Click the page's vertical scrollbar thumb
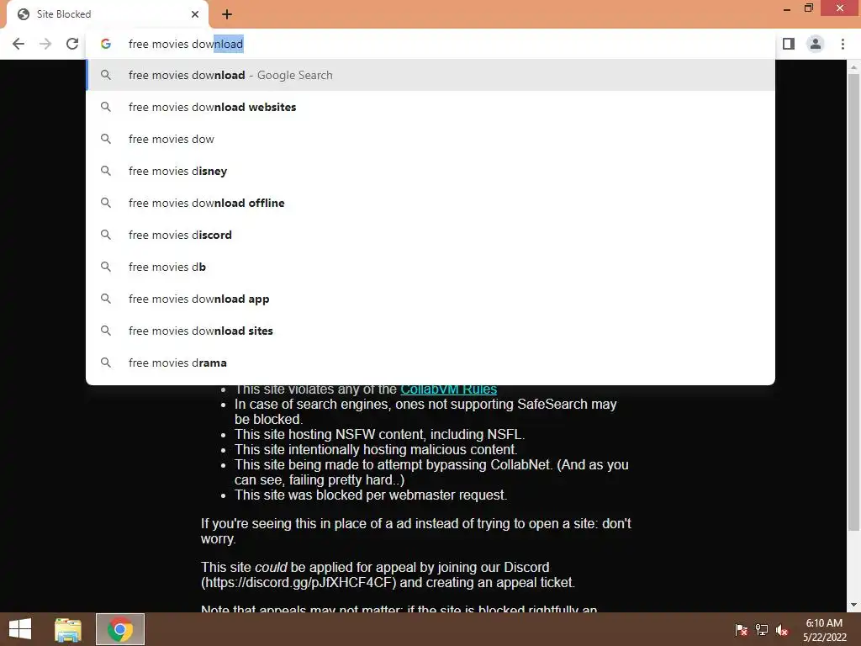Viewport: 861px width, 646px height. [x=853, y=302]
